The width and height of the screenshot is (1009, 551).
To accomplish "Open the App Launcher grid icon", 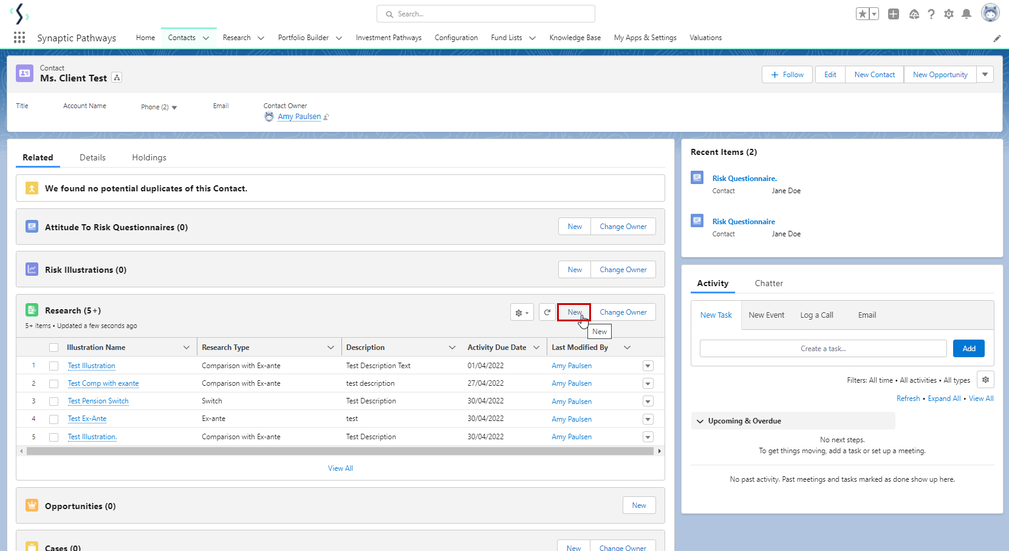I will [19, 38].
